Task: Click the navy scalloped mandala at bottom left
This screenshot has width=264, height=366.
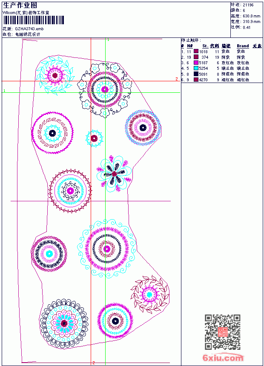Action: tap(64, 323)
